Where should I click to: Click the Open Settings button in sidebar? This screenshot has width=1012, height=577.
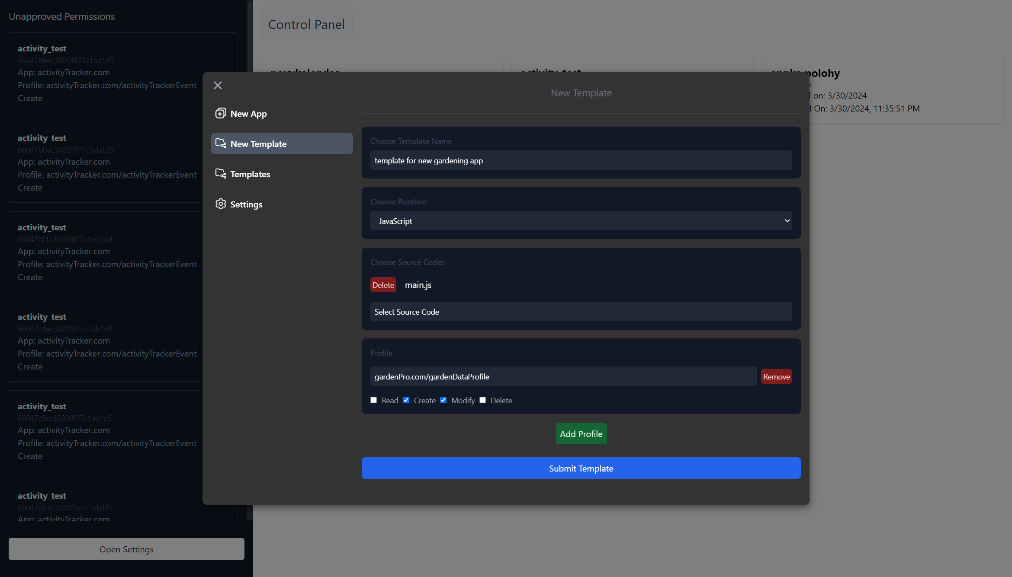tap(126, 549)
